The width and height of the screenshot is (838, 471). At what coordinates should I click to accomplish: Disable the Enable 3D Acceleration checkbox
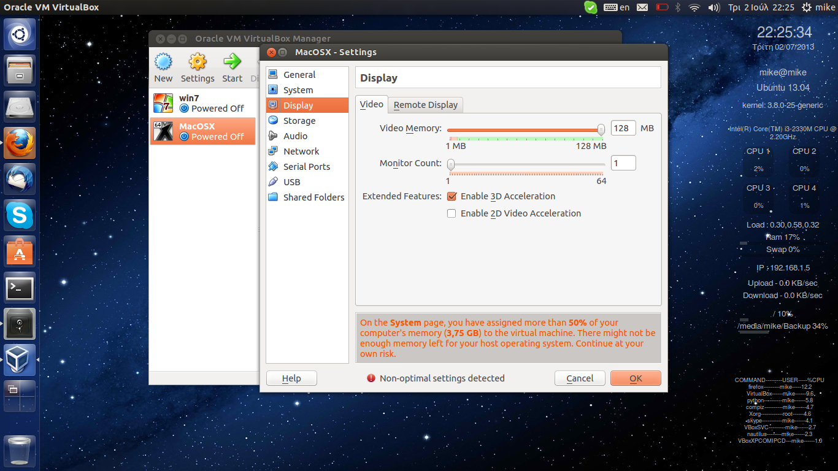coord(452,197)
